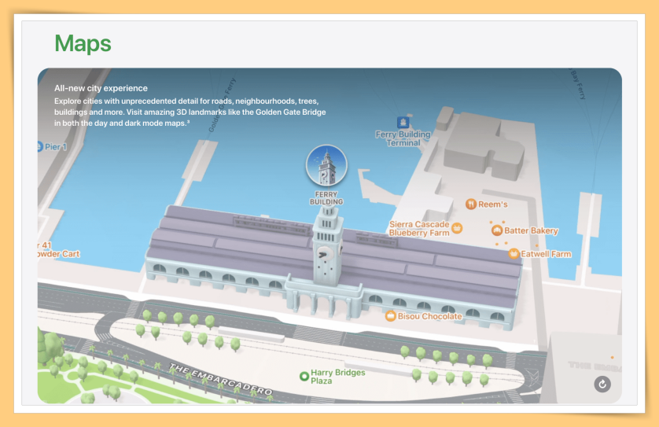The width and height of the screenshot is (659, 427).
Task: Select the Sierra Cascade Blueberry Farm pin icon
Action: click(457, 228)
